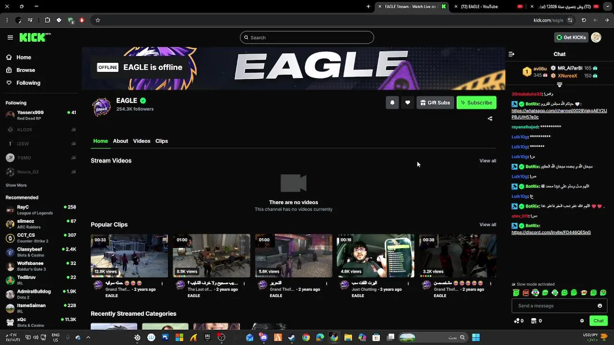The height and width of the screenshot is (345, 614).
Task: Expand Show more followed channels
Action: 16,185
